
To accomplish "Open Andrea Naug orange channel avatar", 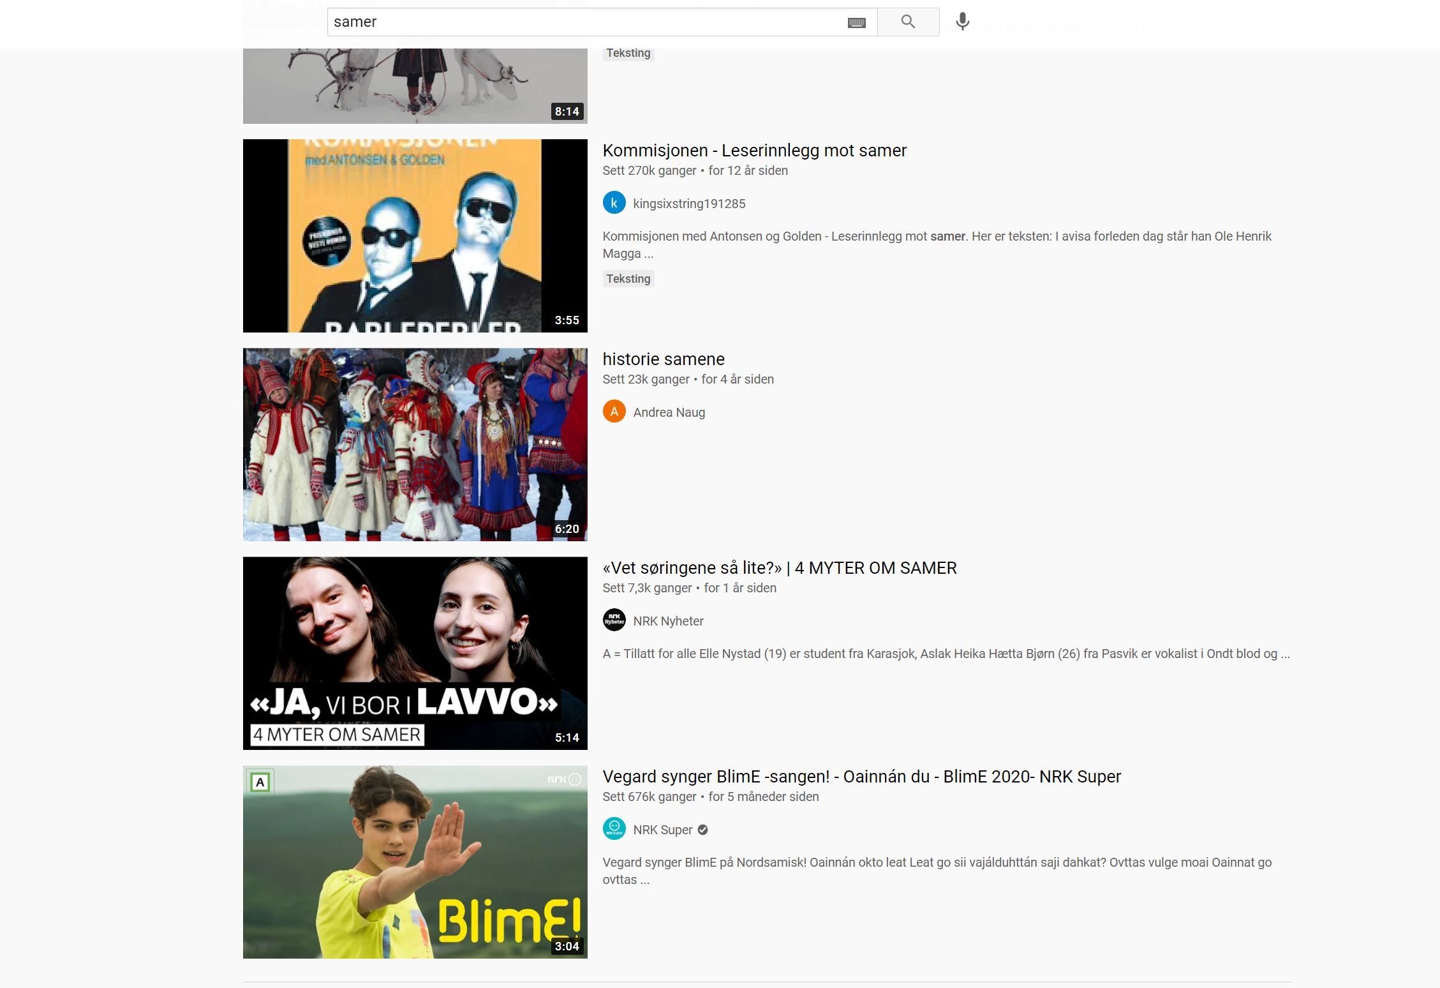I will pos(614,412).
